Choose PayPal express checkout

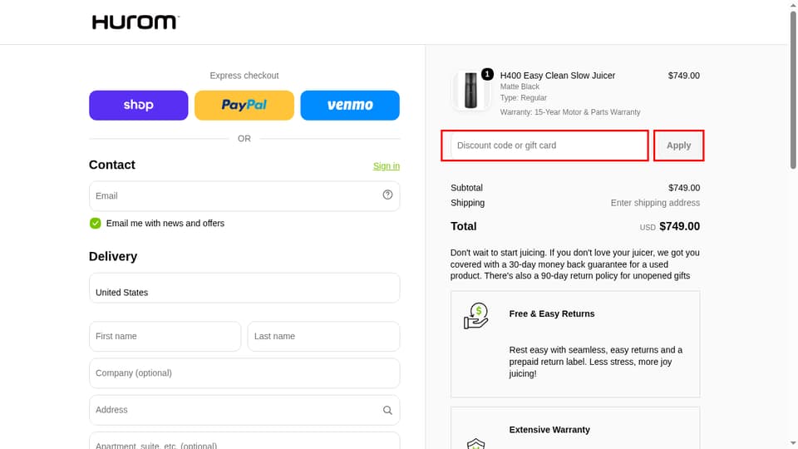[x=244, y=106]
